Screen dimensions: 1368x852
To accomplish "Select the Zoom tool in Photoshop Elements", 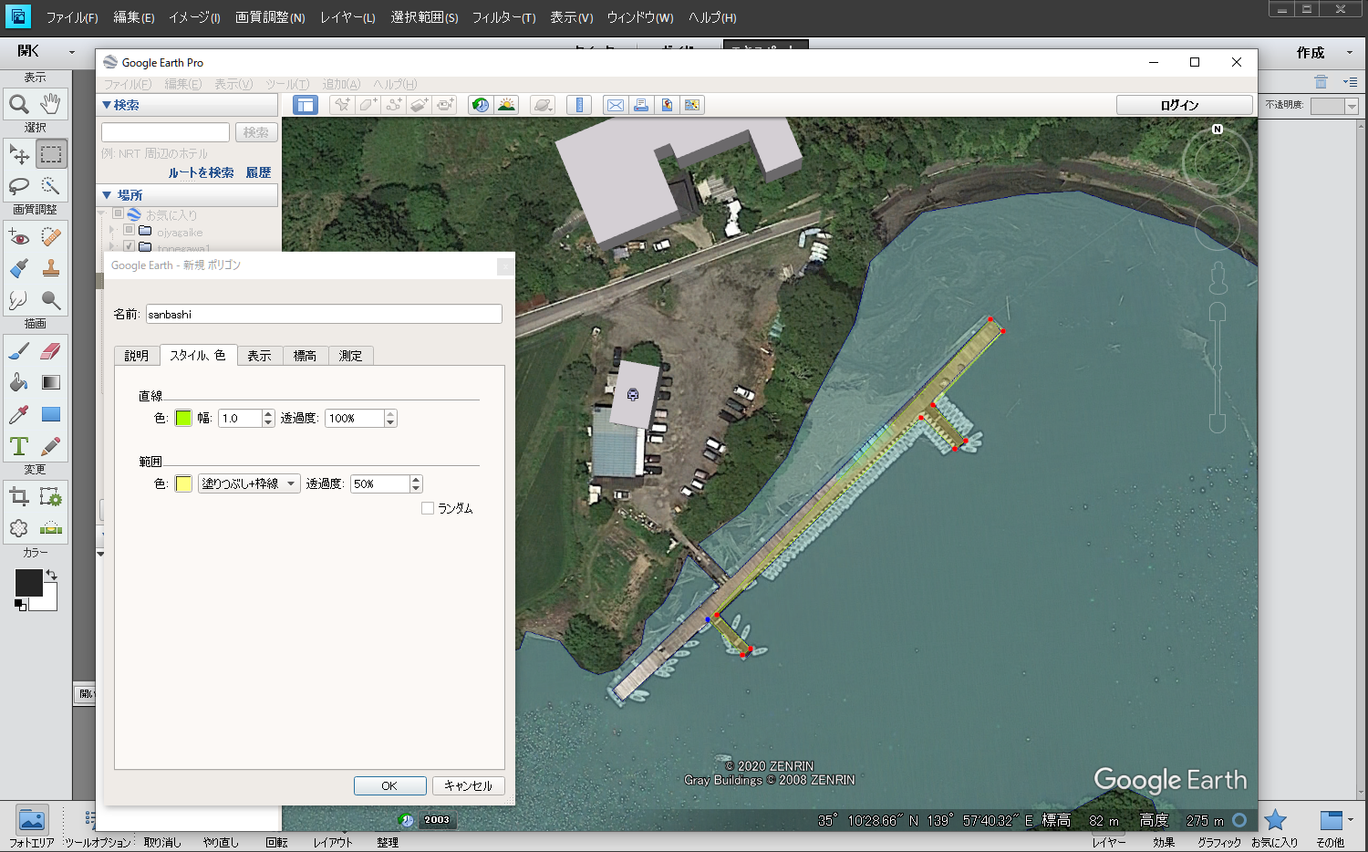I will click(19, 104).
